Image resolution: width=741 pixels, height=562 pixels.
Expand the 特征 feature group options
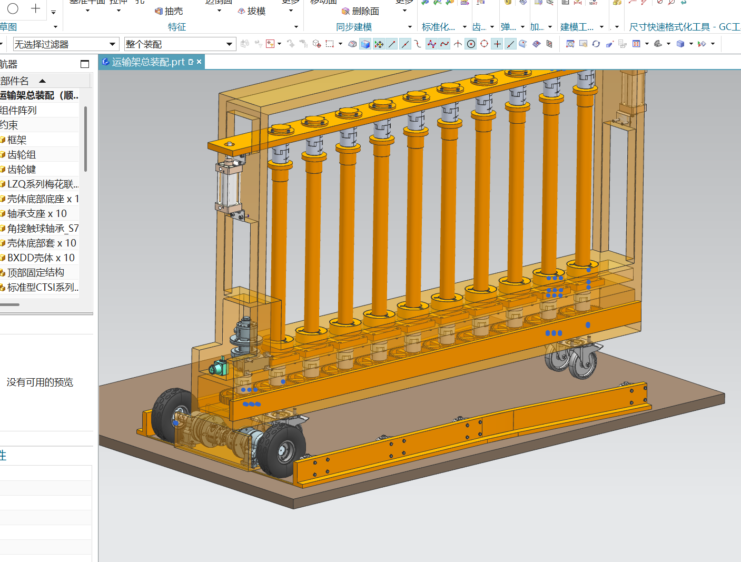296,27
